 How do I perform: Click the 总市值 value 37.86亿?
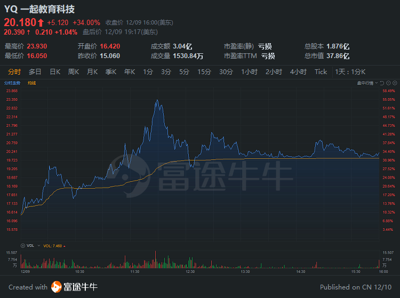click(338, 56)
